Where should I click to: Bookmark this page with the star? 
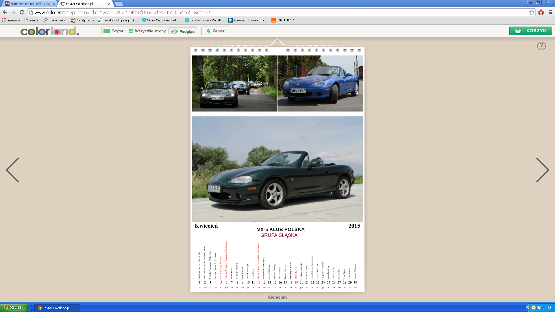532,12
